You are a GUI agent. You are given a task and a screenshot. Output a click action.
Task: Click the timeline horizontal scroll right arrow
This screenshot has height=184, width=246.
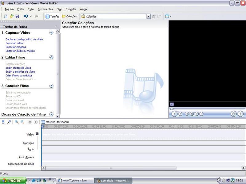[244, 168]
